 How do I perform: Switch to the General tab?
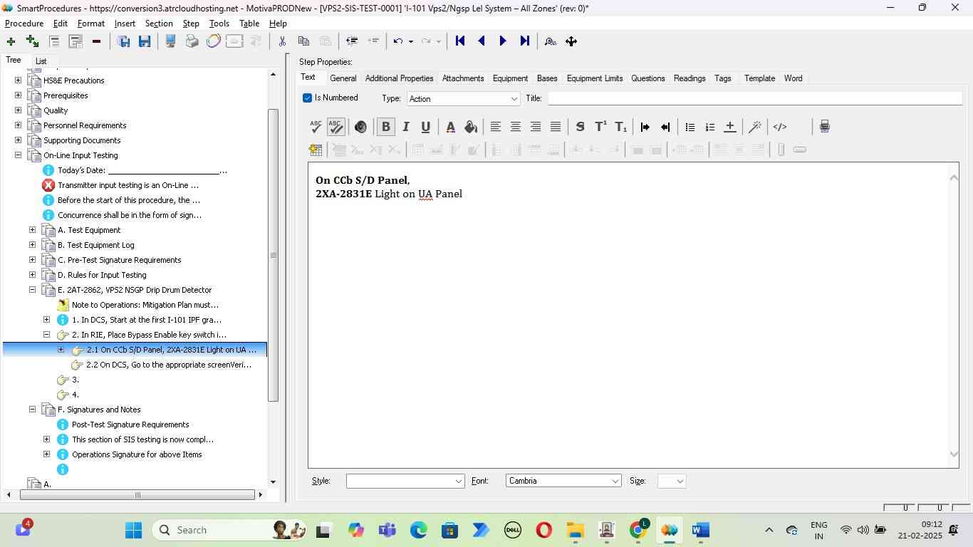point(343,78)
